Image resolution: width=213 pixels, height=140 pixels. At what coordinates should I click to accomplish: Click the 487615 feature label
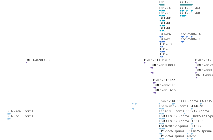pos(193,136)
